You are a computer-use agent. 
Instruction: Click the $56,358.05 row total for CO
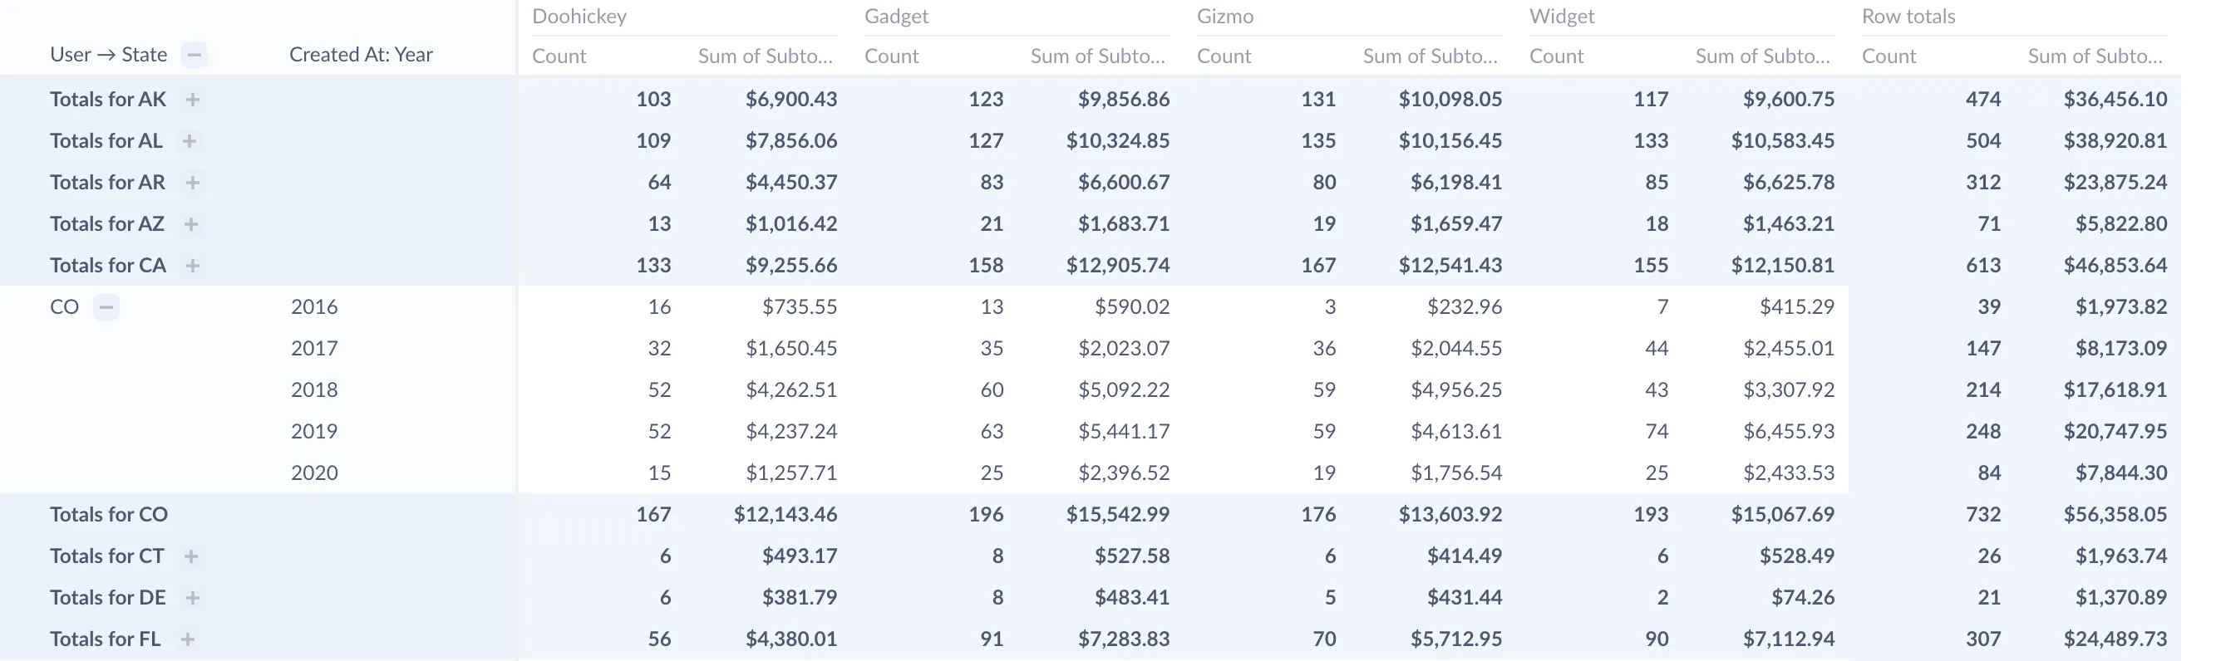tap(2115, 515)
